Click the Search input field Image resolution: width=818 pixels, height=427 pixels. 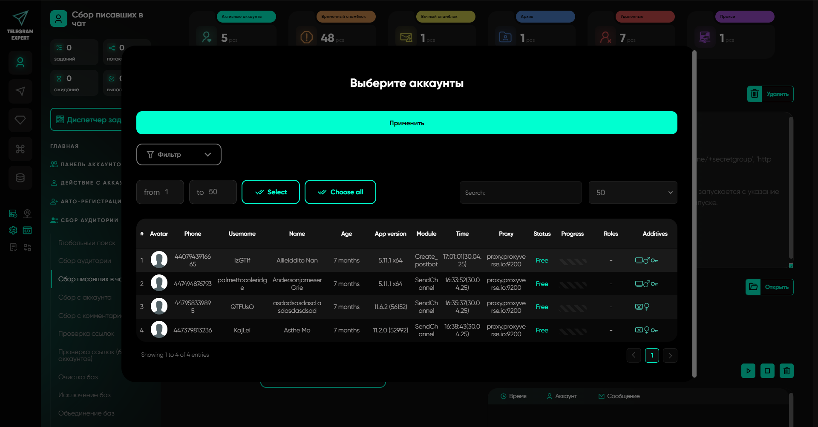pos(520,193)
